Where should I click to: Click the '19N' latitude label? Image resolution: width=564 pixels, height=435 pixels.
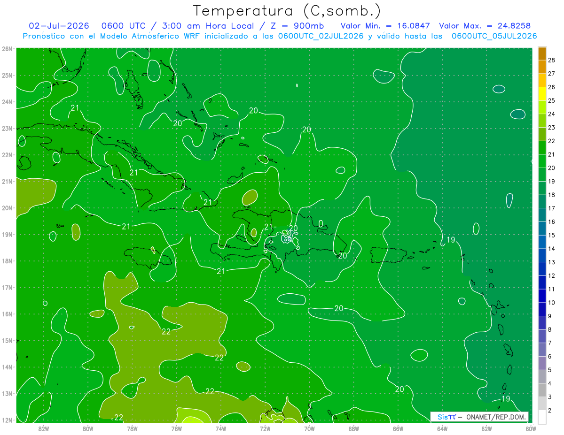click(7, 234)
